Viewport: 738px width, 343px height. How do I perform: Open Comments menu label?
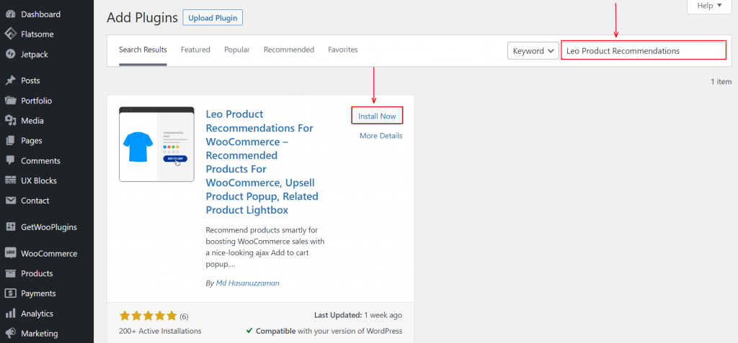pyautogui.click(x=40, y=160)
